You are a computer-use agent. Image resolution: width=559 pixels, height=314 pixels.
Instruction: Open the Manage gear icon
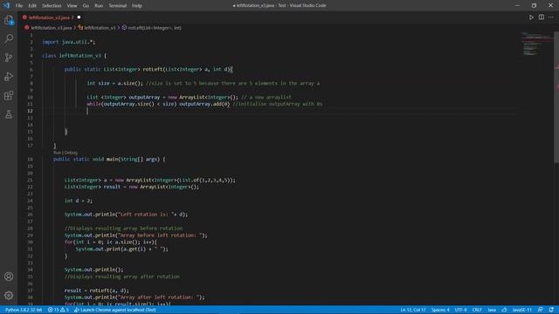coord(9,295)
